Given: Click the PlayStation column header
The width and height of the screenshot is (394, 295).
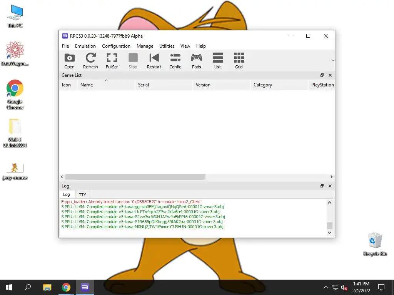Looking at the screenshot, I should click(321, 85).
